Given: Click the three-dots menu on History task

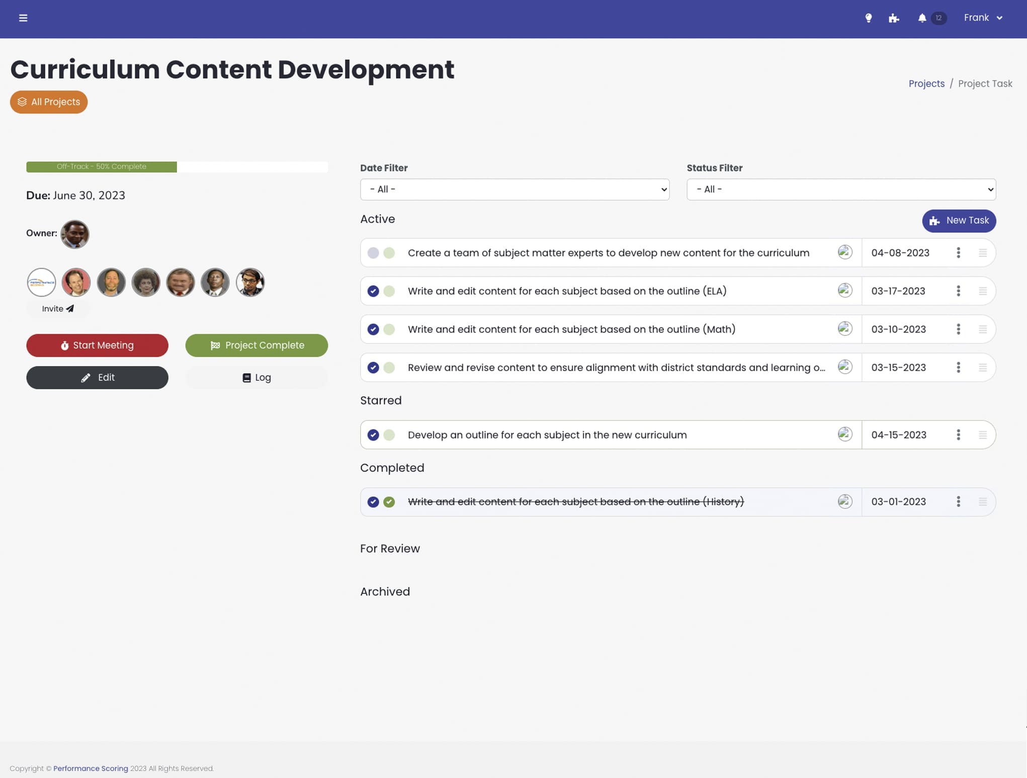Looking at the screenshot, I should click(x=959, y=501).
